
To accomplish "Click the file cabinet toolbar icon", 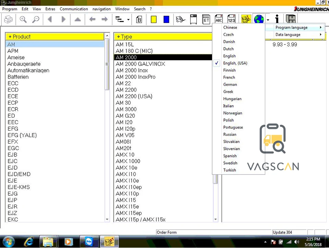I will [291, 19].
